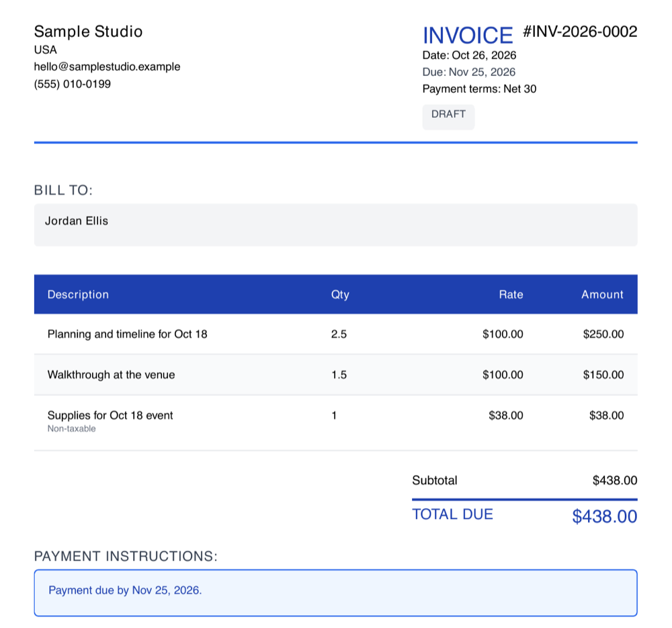Select Supplies for Oct 18 event description
The width and height of the screenshot is (672, 628).
[x=110, y=416]
